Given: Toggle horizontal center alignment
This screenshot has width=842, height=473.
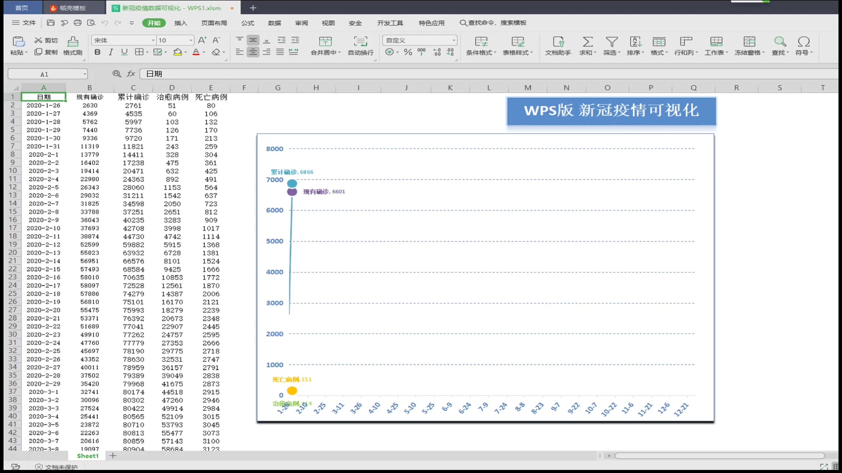Looking at the screenshot, I should click(x=253, y=52).
